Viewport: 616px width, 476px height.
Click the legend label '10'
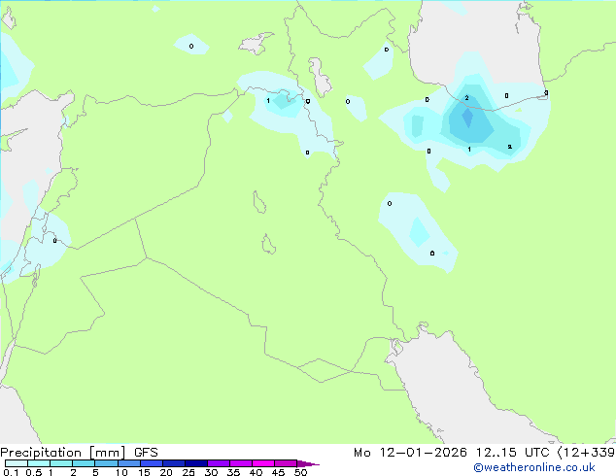(x=121, y=472)
